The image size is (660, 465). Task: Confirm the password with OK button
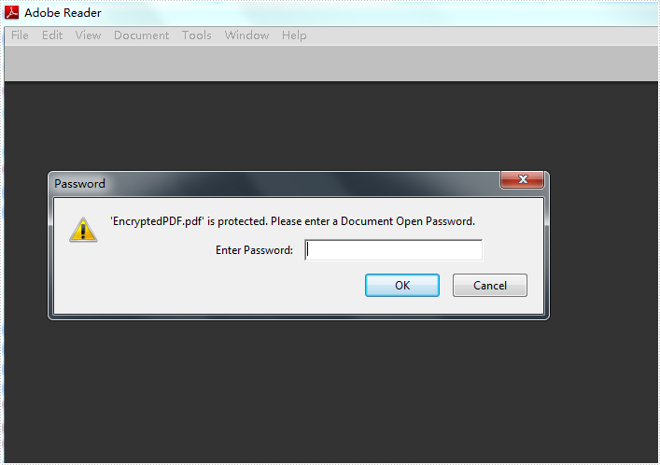point(402,285)
